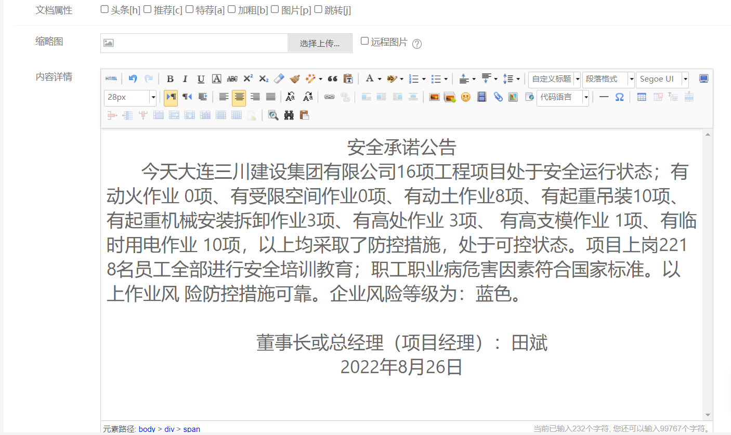
Task: Convert text to uppercase
Action: [x=291, y=97]
